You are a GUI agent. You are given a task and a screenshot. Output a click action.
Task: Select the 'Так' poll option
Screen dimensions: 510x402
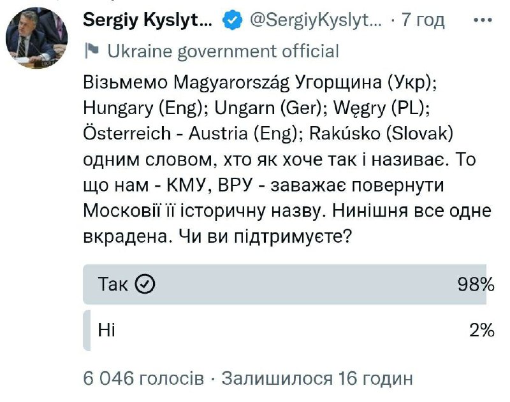pyautogui.click(x=113, y=284)
